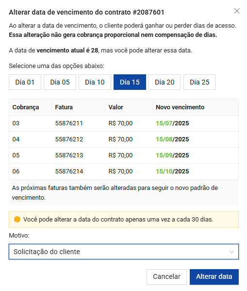Viewport: 247px width, 291px height.
Task: Open the Motivo dropdown
Action: 124,252
